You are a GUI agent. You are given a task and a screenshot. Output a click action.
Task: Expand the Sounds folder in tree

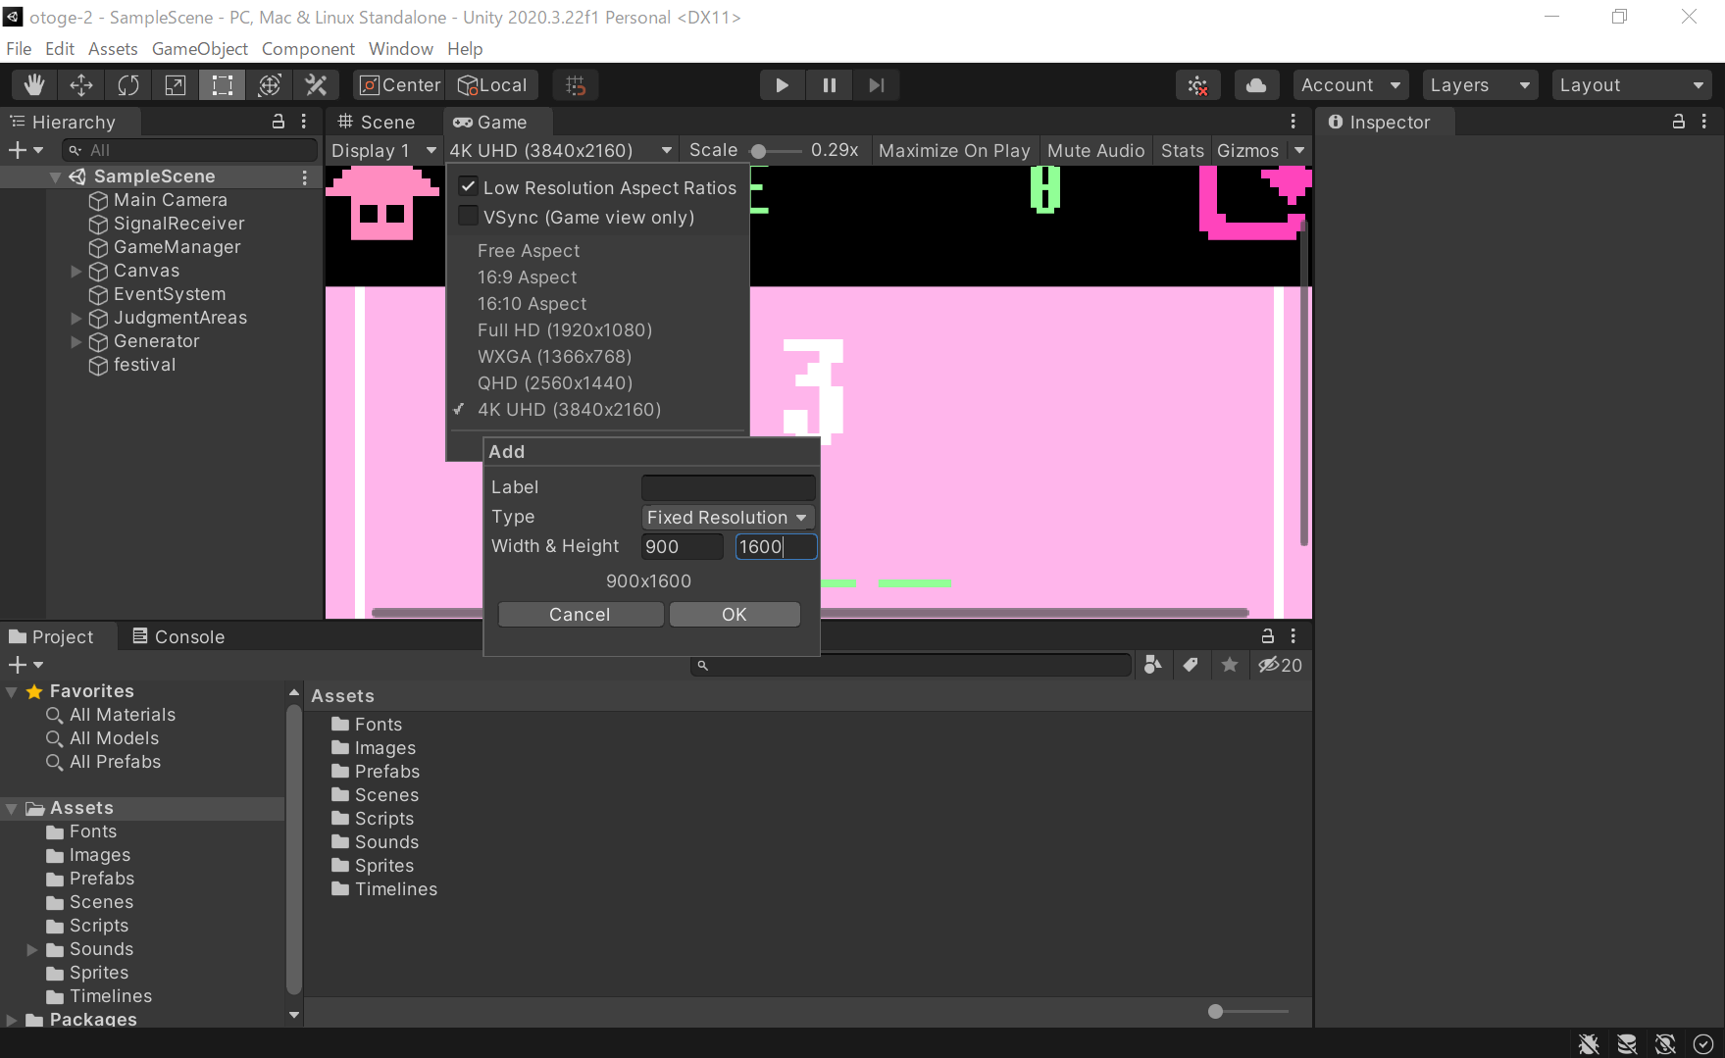click(x=31, y=949)
